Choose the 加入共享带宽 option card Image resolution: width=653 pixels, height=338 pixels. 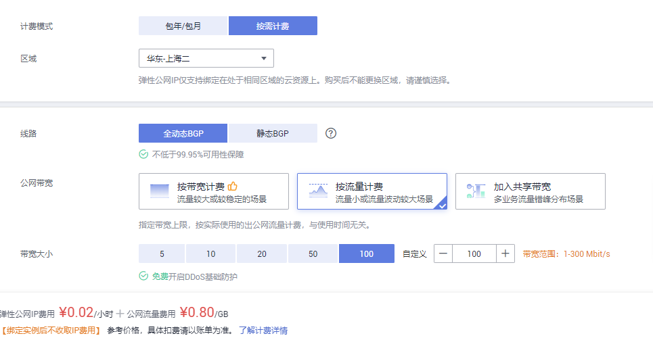530,191
